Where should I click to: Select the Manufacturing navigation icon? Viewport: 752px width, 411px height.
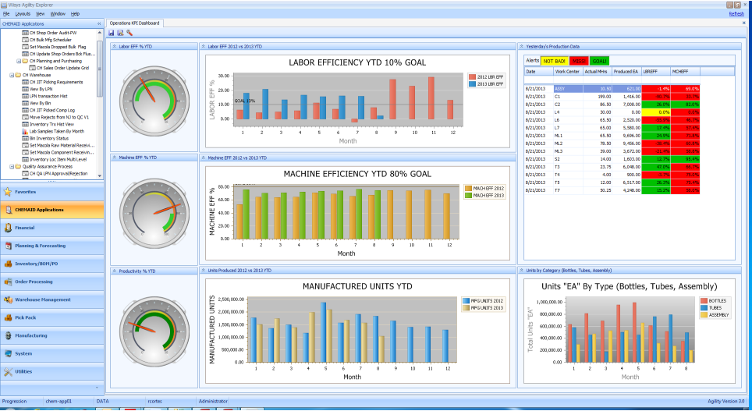tap(7, 335)
